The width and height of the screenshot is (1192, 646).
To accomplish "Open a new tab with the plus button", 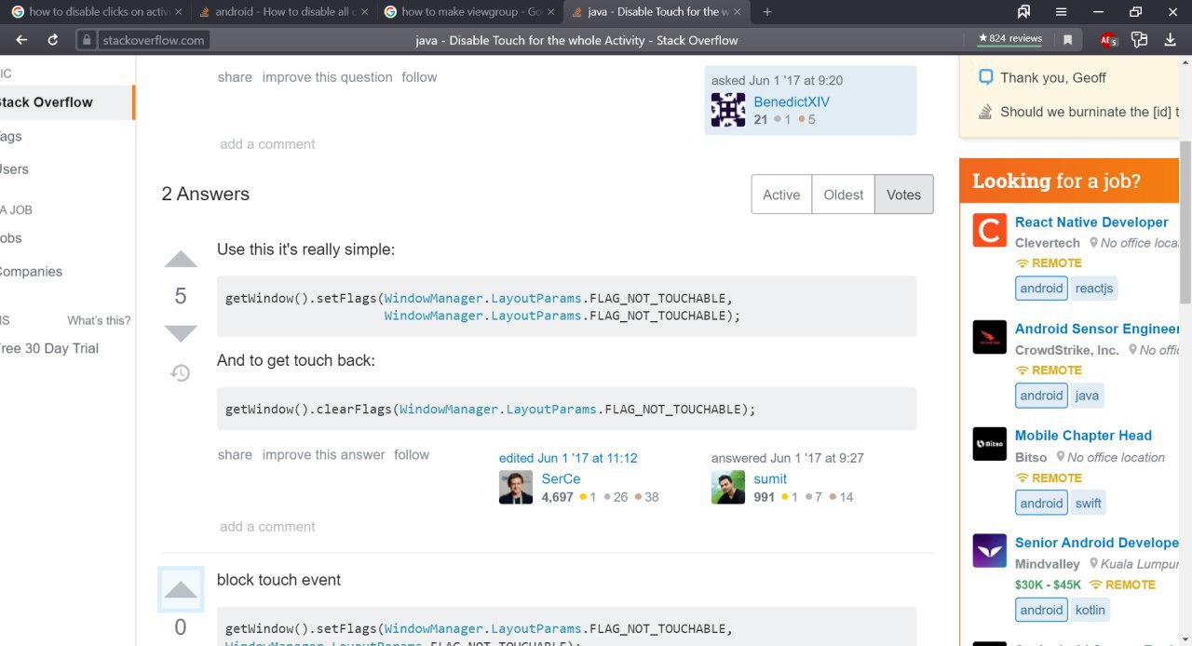I will (767, 12).
